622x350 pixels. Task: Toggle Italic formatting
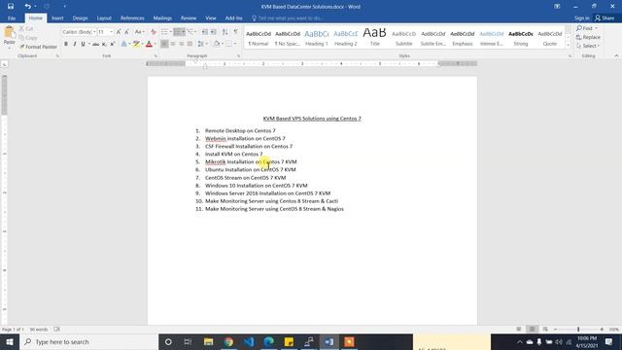74,44
